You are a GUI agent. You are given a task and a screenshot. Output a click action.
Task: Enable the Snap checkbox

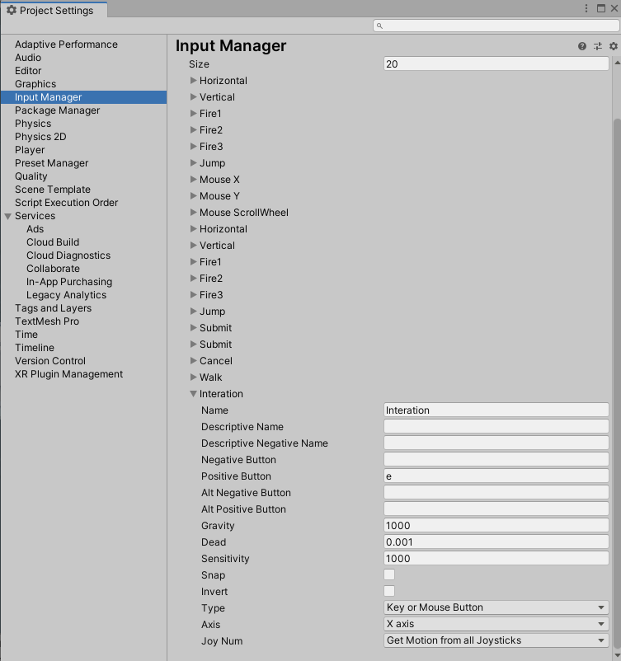(389, 574)
